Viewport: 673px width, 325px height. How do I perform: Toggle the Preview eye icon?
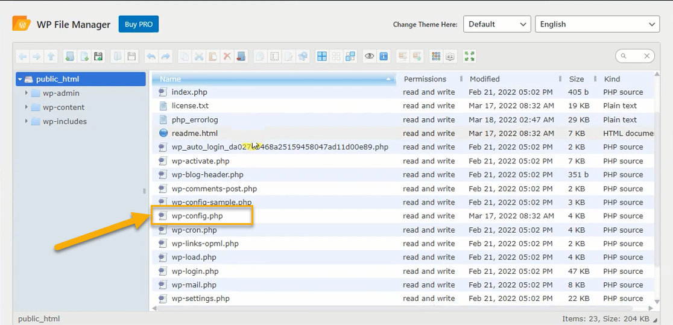click(370, 56)
